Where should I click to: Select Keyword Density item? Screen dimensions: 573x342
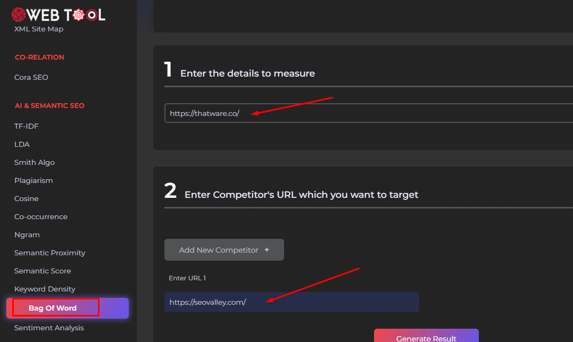45,289
